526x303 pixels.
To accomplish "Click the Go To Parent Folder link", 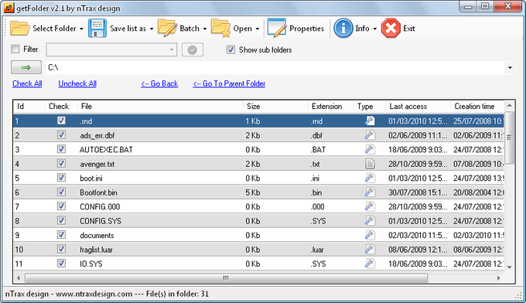I will [x=229, y=83].
